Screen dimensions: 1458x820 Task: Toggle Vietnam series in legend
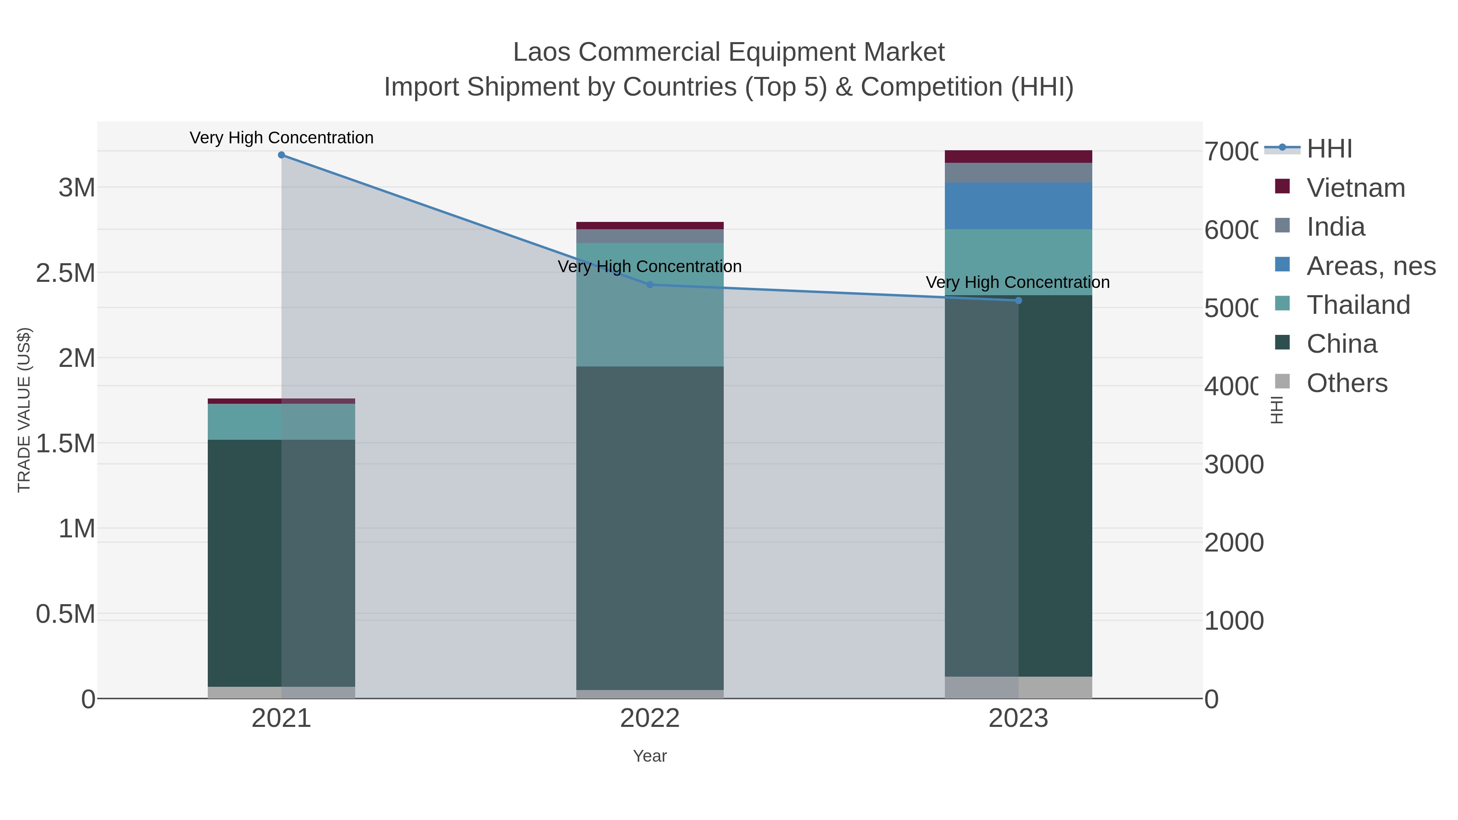click(x=1340, y=188)
